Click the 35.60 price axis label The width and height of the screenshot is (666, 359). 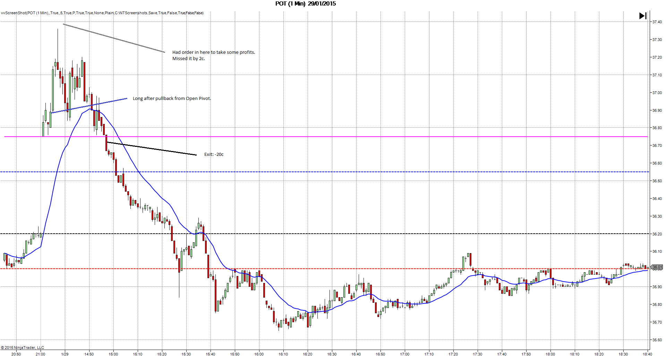(x=657, y=340)
